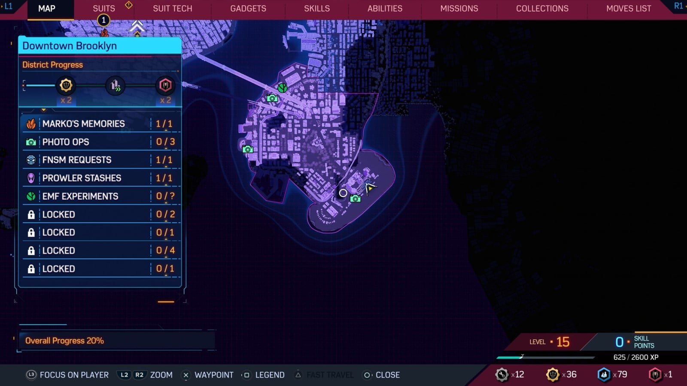Click the EMF Experiment marker on the map
687x386 pixels.
(282, 88)
